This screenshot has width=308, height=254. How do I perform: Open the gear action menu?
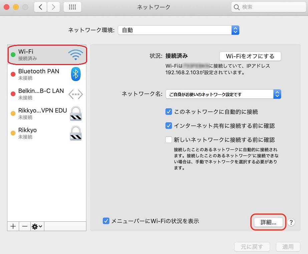pyautogui.click(x=37, y=226)
